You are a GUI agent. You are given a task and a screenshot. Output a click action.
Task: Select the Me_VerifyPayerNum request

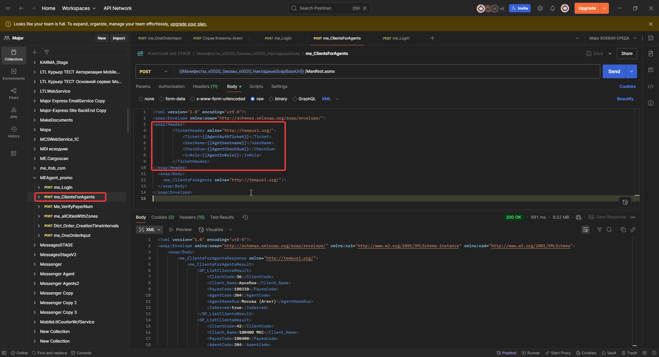point(73,207)
